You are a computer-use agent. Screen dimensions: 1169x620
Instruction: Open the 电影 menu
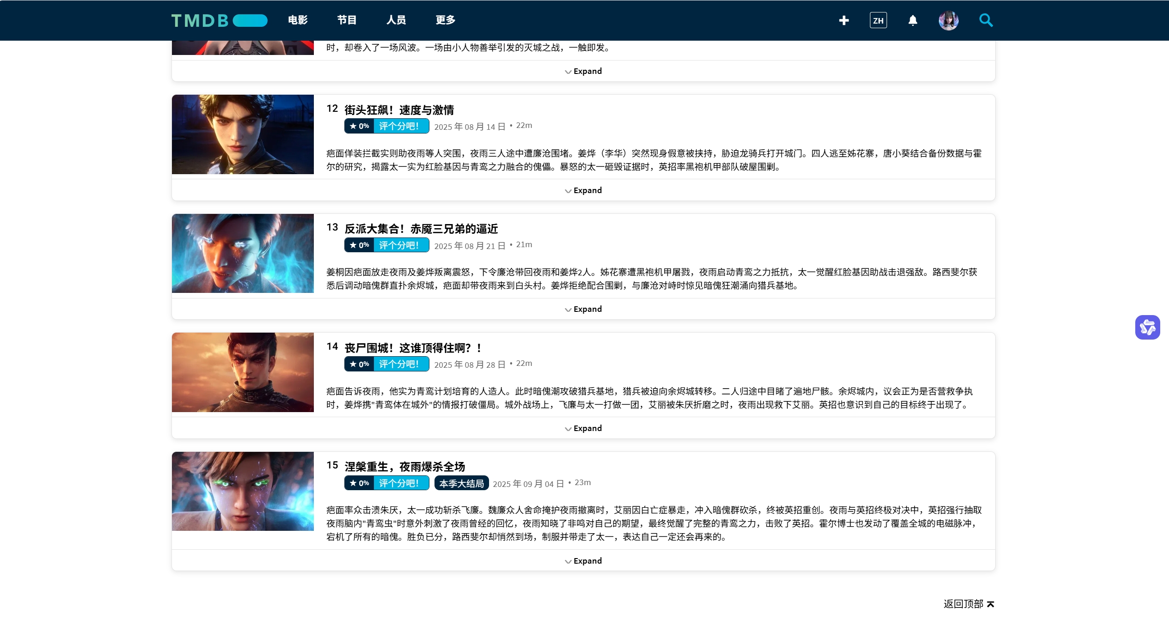(297, 20)
